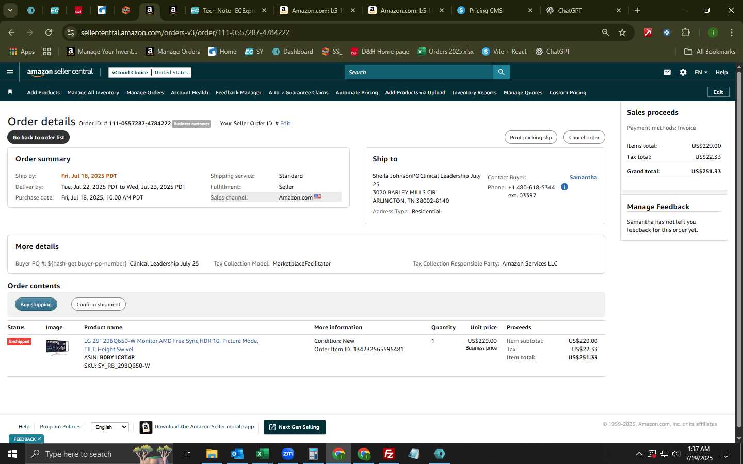Click the Buy shipping button
Viewport: 743px width, 464px height.
coord(36,304)
